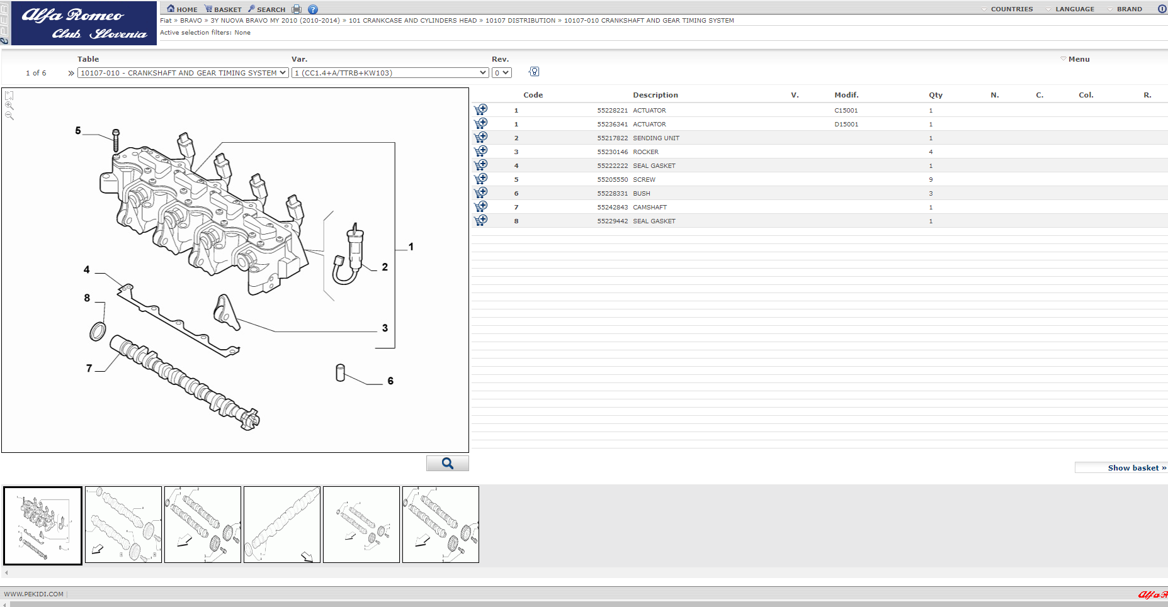Open 10107 DISTRIBUTION breadcrumb
Screen dimensions: 1168x607
tap(520, 21)
